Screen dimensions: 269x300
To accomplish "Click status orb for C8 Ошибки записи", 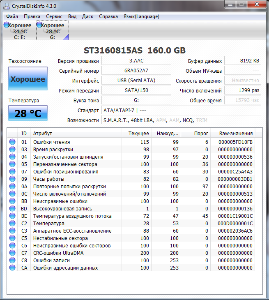I will [12, 260].
